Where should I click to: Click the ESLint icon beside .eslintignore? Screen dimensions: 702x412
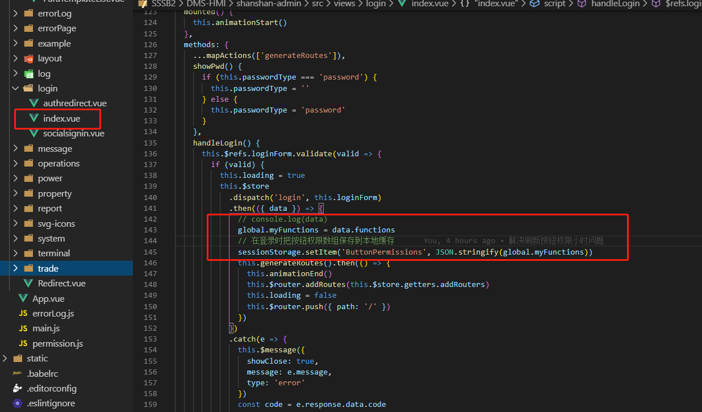[18, 403]
